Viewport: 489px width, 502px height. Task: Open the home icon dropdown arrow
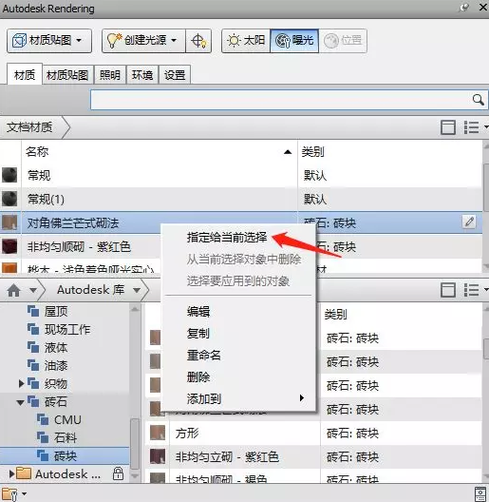point(33,290)
